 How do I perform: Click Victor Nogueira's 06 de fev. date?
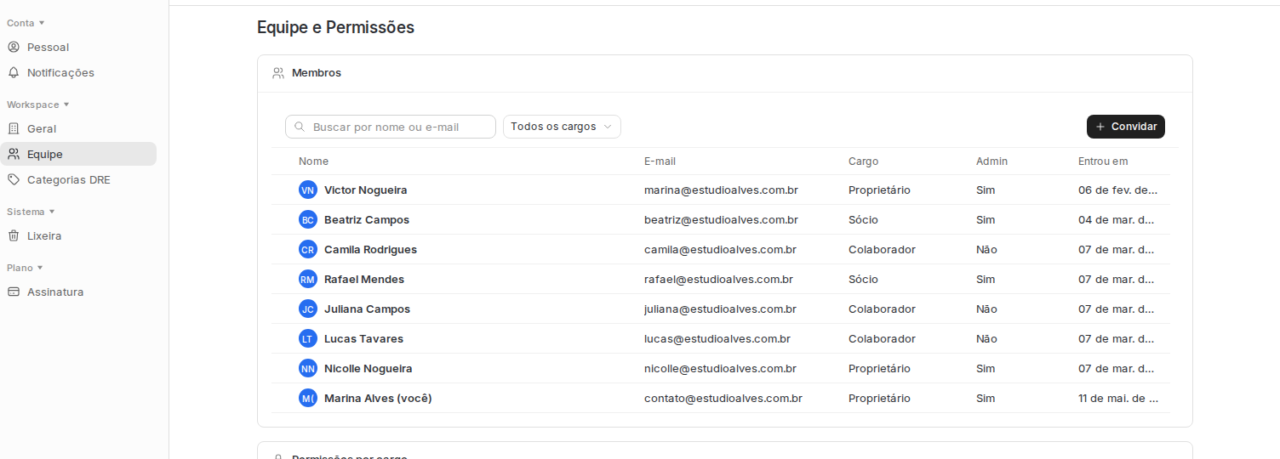tap(1118, 190)
